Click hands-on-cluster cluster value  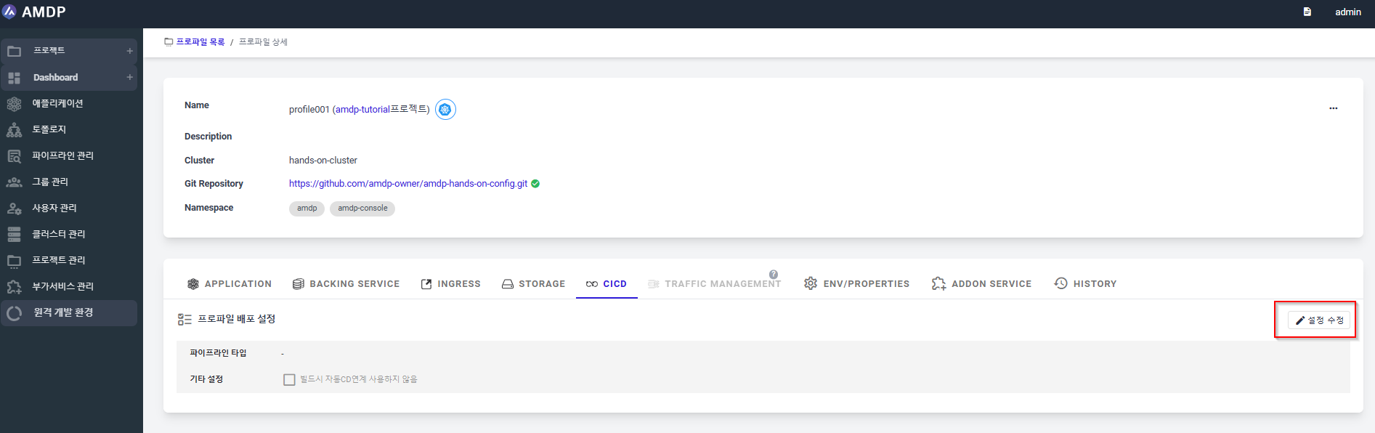coord(323,161)
